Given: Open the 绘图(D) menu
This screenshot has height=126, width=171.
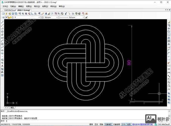Looking at the screenshot, I should (x=45, y=6).
